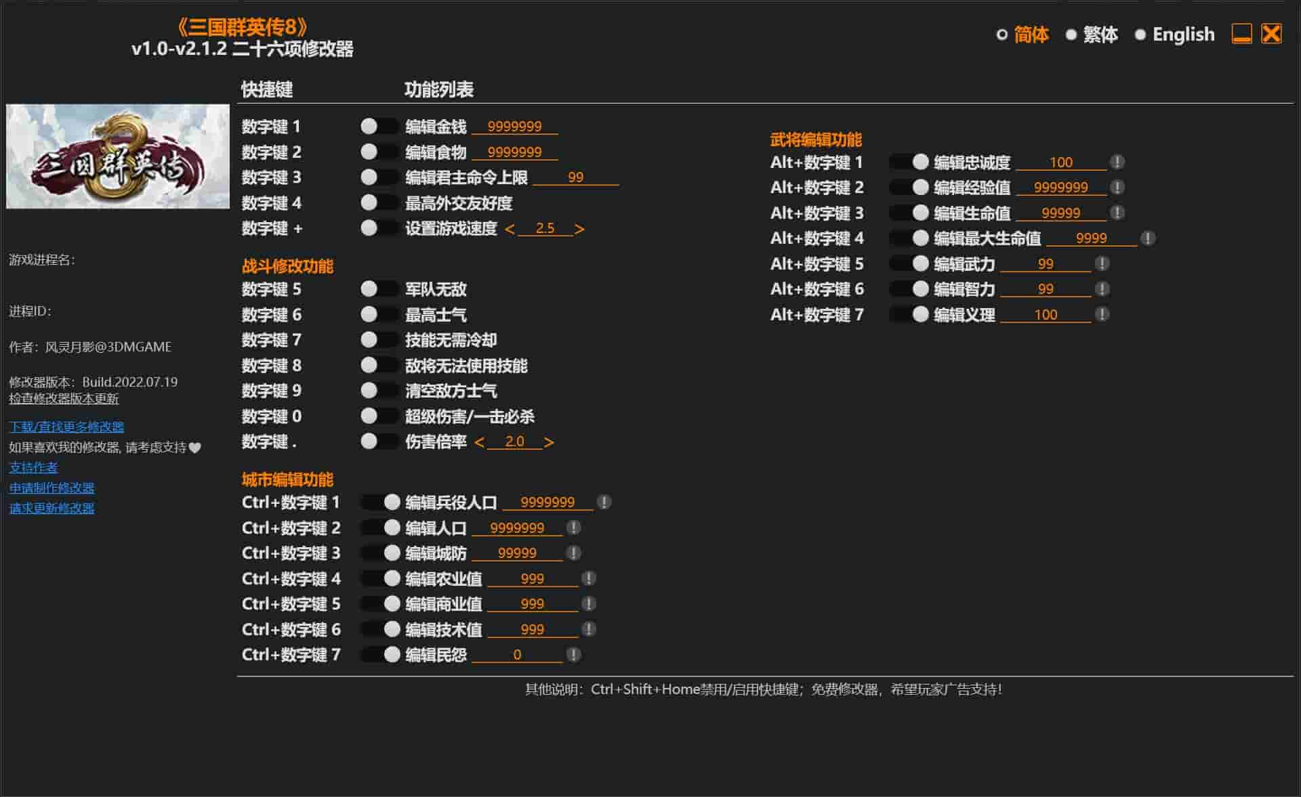Image resolution: width=1301 pixels, height=797 pixels.
Task: Click 检查修改器版本更新 link
Action: 64,399
